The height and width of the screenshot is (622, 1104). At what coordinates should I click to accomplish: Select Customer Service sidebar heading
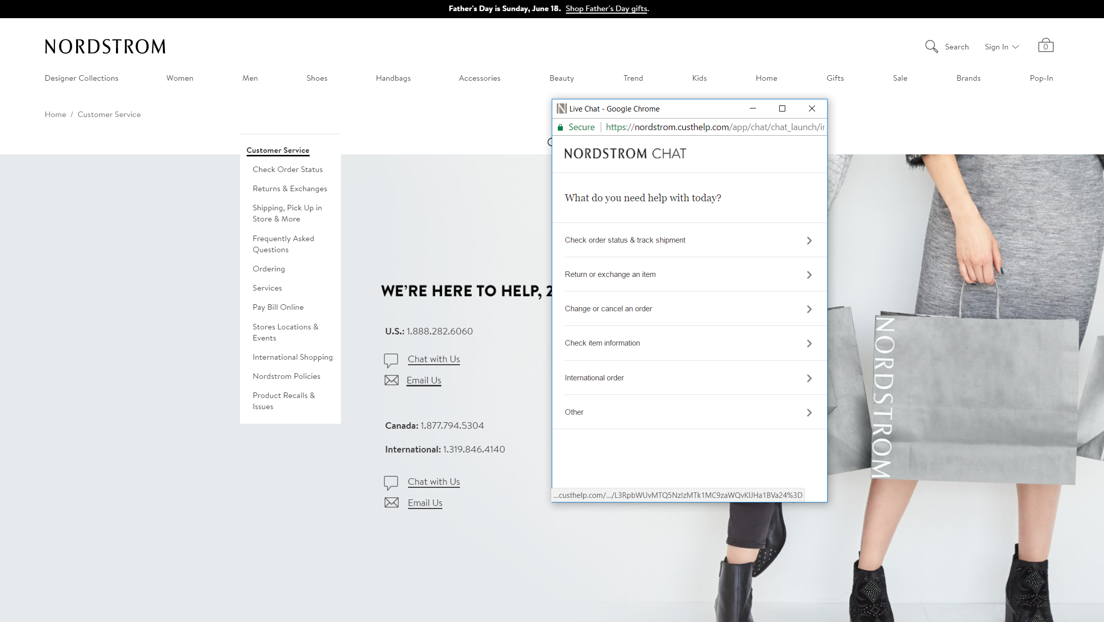click(277, 150)
